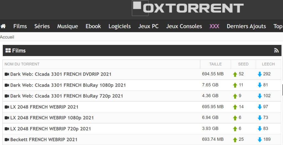Click blue leech arrow showing 102
The height and width of the screenshot is (145, 283).
tap(260, 96)
